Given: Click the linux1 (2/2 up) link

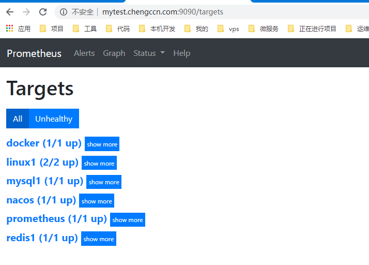Looking at the screenshot, I should pyautogui.click(x=42, y=162).
